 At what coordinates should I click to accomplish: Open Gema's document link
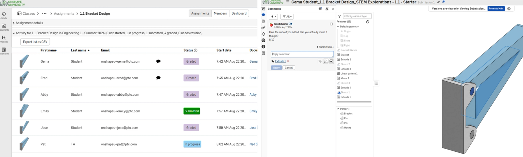(253, 61)
